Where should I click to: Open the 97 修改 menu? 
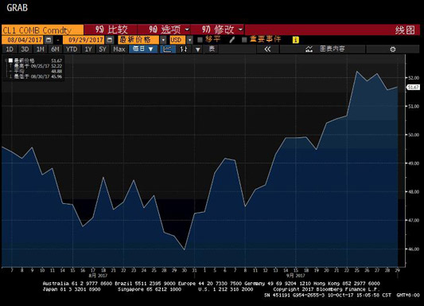click(x=218, y=29)
